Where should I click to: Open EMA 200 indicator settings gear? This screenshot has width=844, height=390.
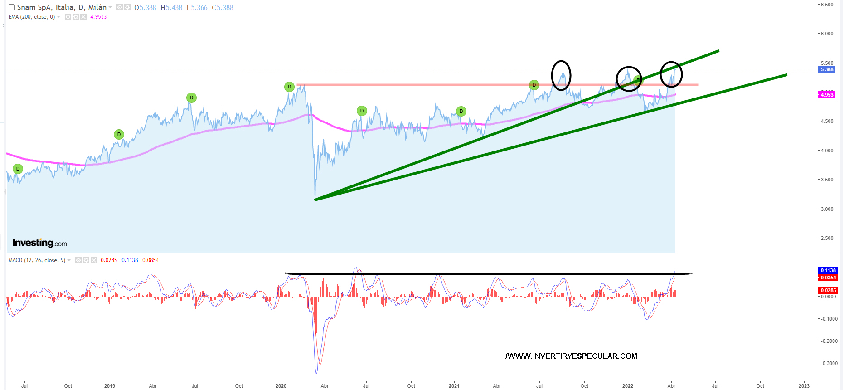point(76,17)
